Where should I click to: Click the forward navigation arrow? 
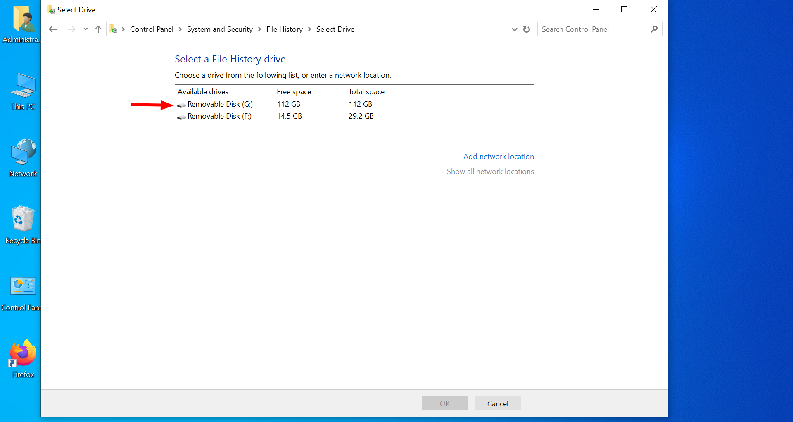(71, 29)
